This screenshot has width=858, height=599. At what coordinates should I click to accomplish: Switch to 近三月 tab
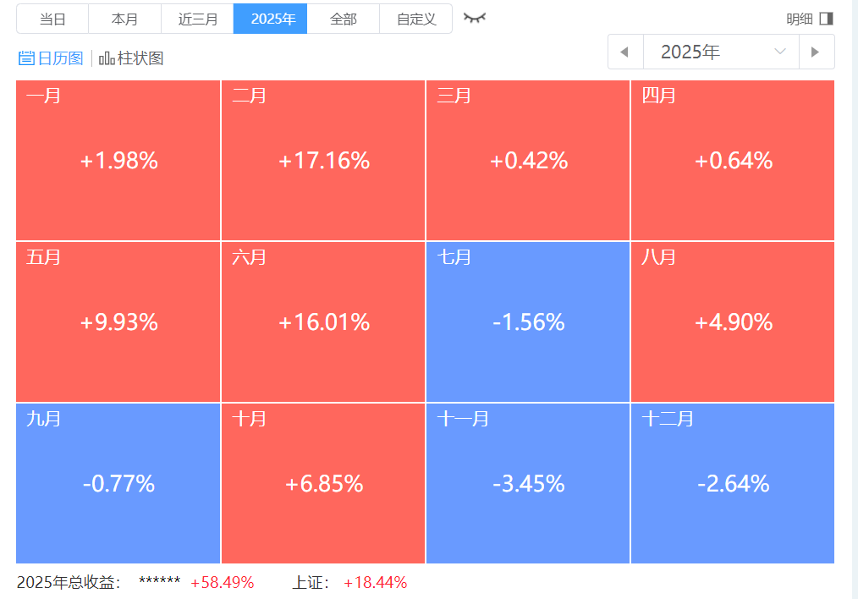pos(197,19)
